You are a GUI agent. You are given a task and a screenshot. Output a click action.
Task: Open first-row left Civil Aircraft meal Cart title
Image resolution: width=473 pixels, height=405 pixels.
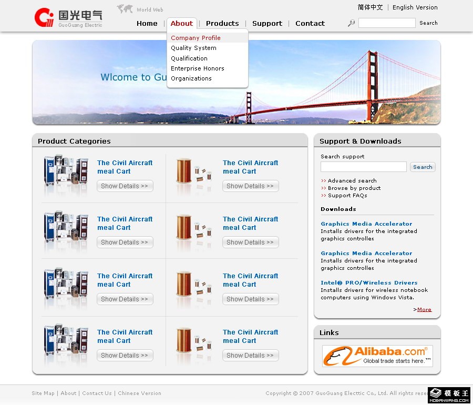(x=125, y=167)
